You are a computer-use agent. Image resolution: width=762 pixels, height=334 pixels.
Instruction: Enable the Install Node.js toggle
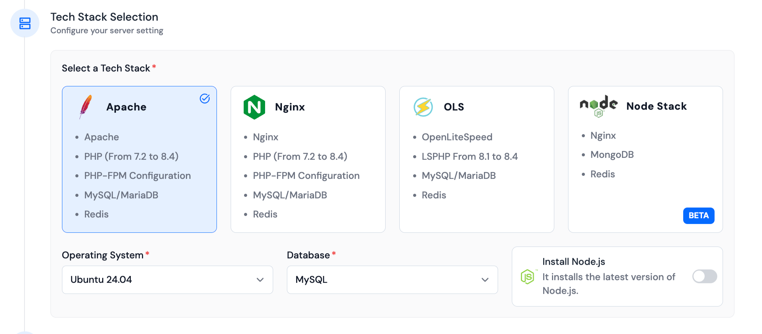[x=705, y=276]
